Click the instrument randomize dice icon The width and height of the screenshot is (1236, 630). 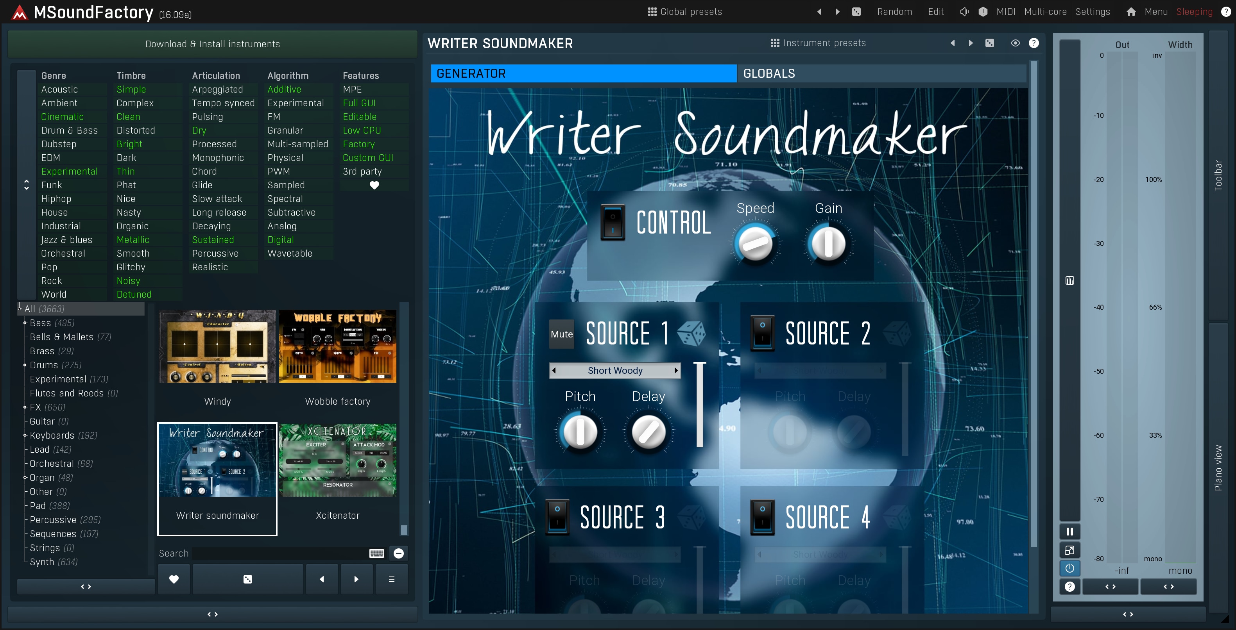[990, 43]
